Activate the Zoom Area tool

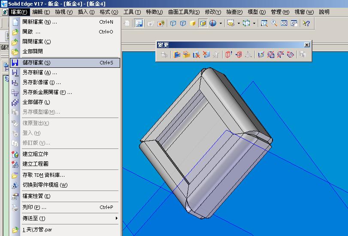(264, 23)
